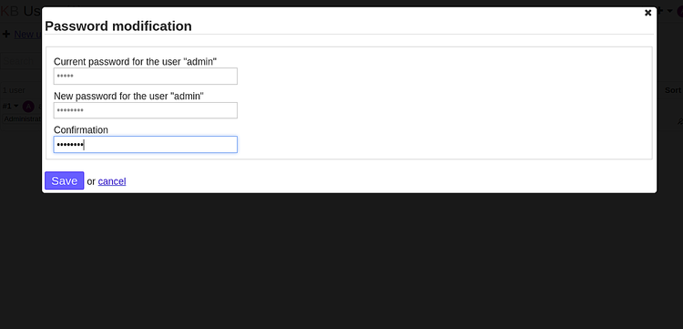
Task: Click the Administrator role tag
Action: pyautogui.click(x=22, y=118)
